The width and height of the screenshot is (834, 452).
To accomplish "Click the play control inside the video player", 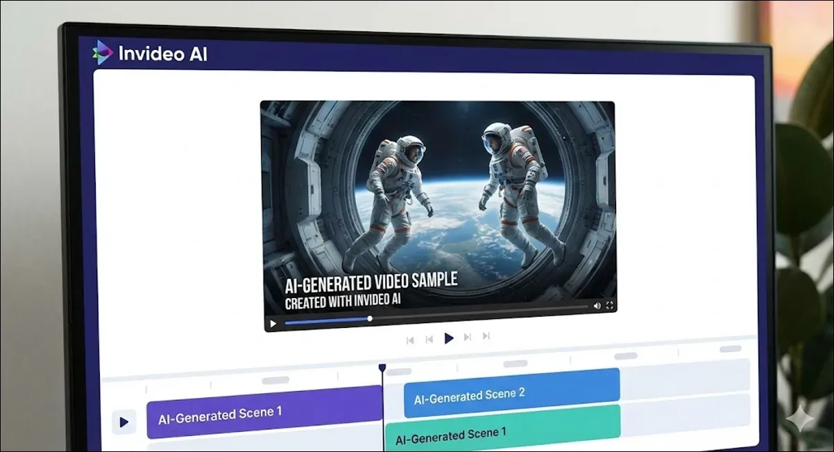I will click(x=273, y=323).
